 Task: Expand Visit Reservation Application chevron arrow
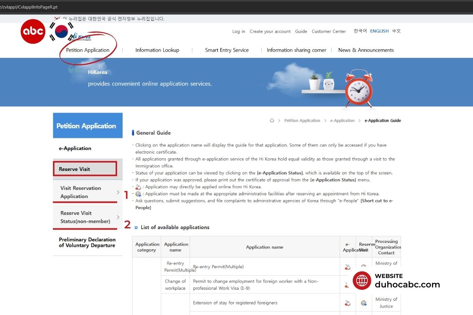point(118,192)
